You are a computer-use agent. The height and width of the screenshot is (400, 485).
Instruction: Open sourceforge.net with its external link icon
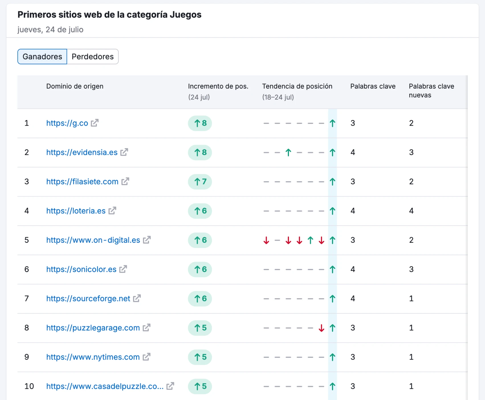[x=137, y=299]
